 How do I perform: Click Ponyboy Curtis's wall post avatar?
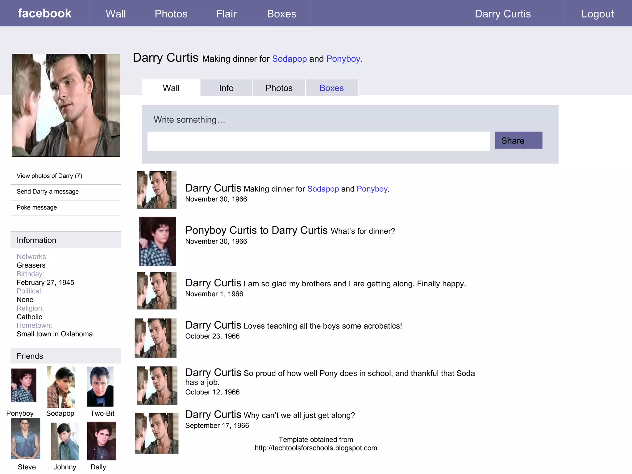[157, 241]
